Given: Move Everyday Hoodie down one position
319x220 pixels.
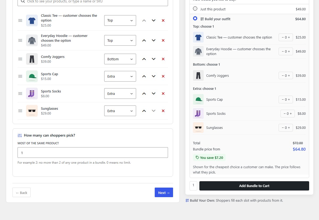Looking at the screenshot, I should coord(154,40).
